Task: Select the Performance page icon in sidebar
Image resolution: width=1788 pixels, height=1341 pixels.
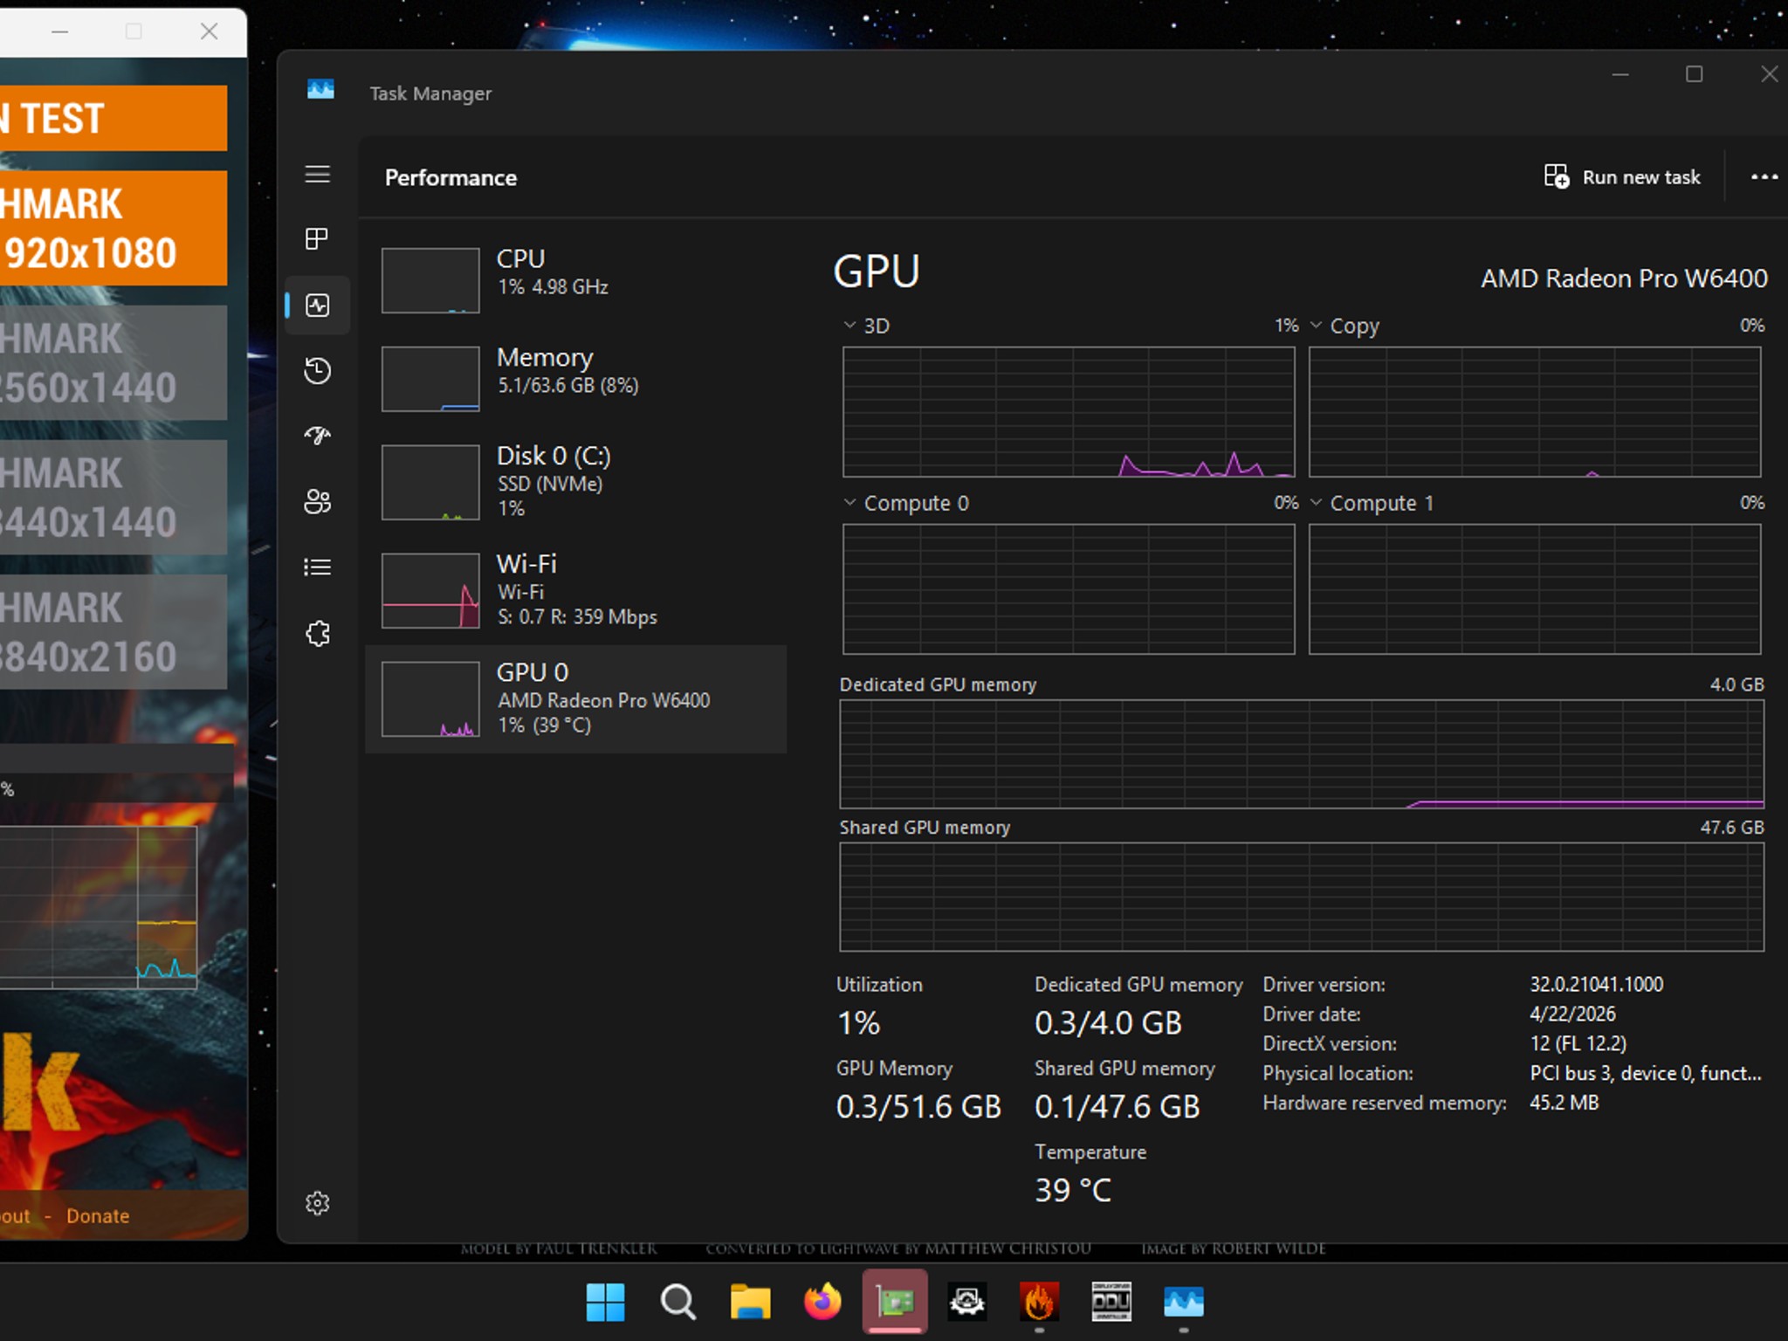Action: (x=317, y=305)
